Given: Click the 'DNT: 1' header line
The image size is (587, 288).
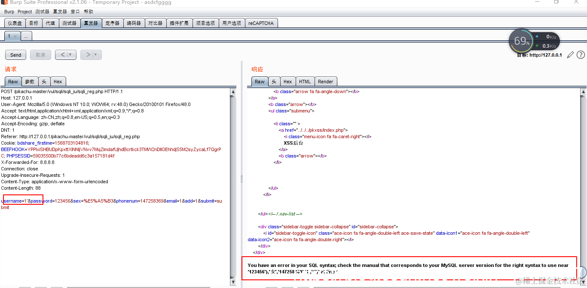Looking at the screenshot, I should pos(8,130).
